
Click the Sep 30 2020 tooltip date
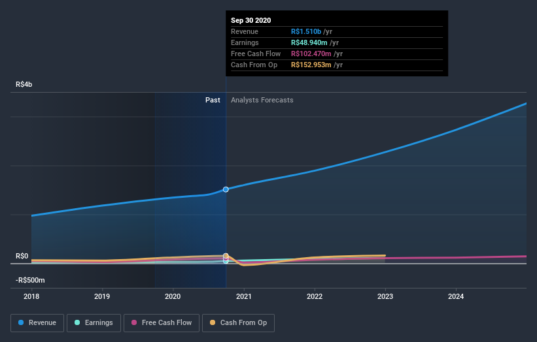[251, 20]
